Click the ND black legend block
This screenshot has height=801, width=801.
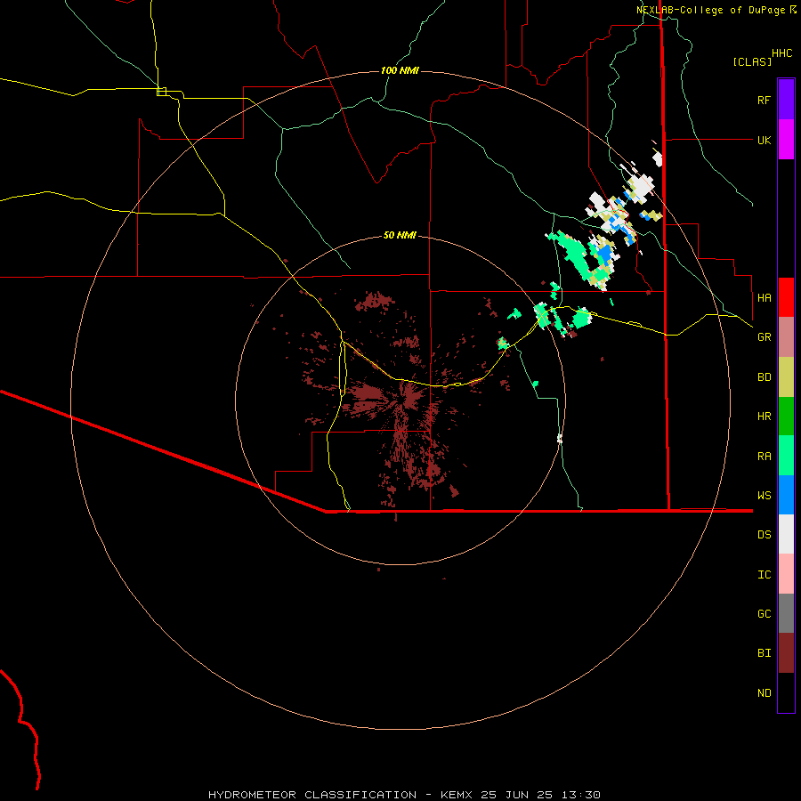(x=786, y=692)
